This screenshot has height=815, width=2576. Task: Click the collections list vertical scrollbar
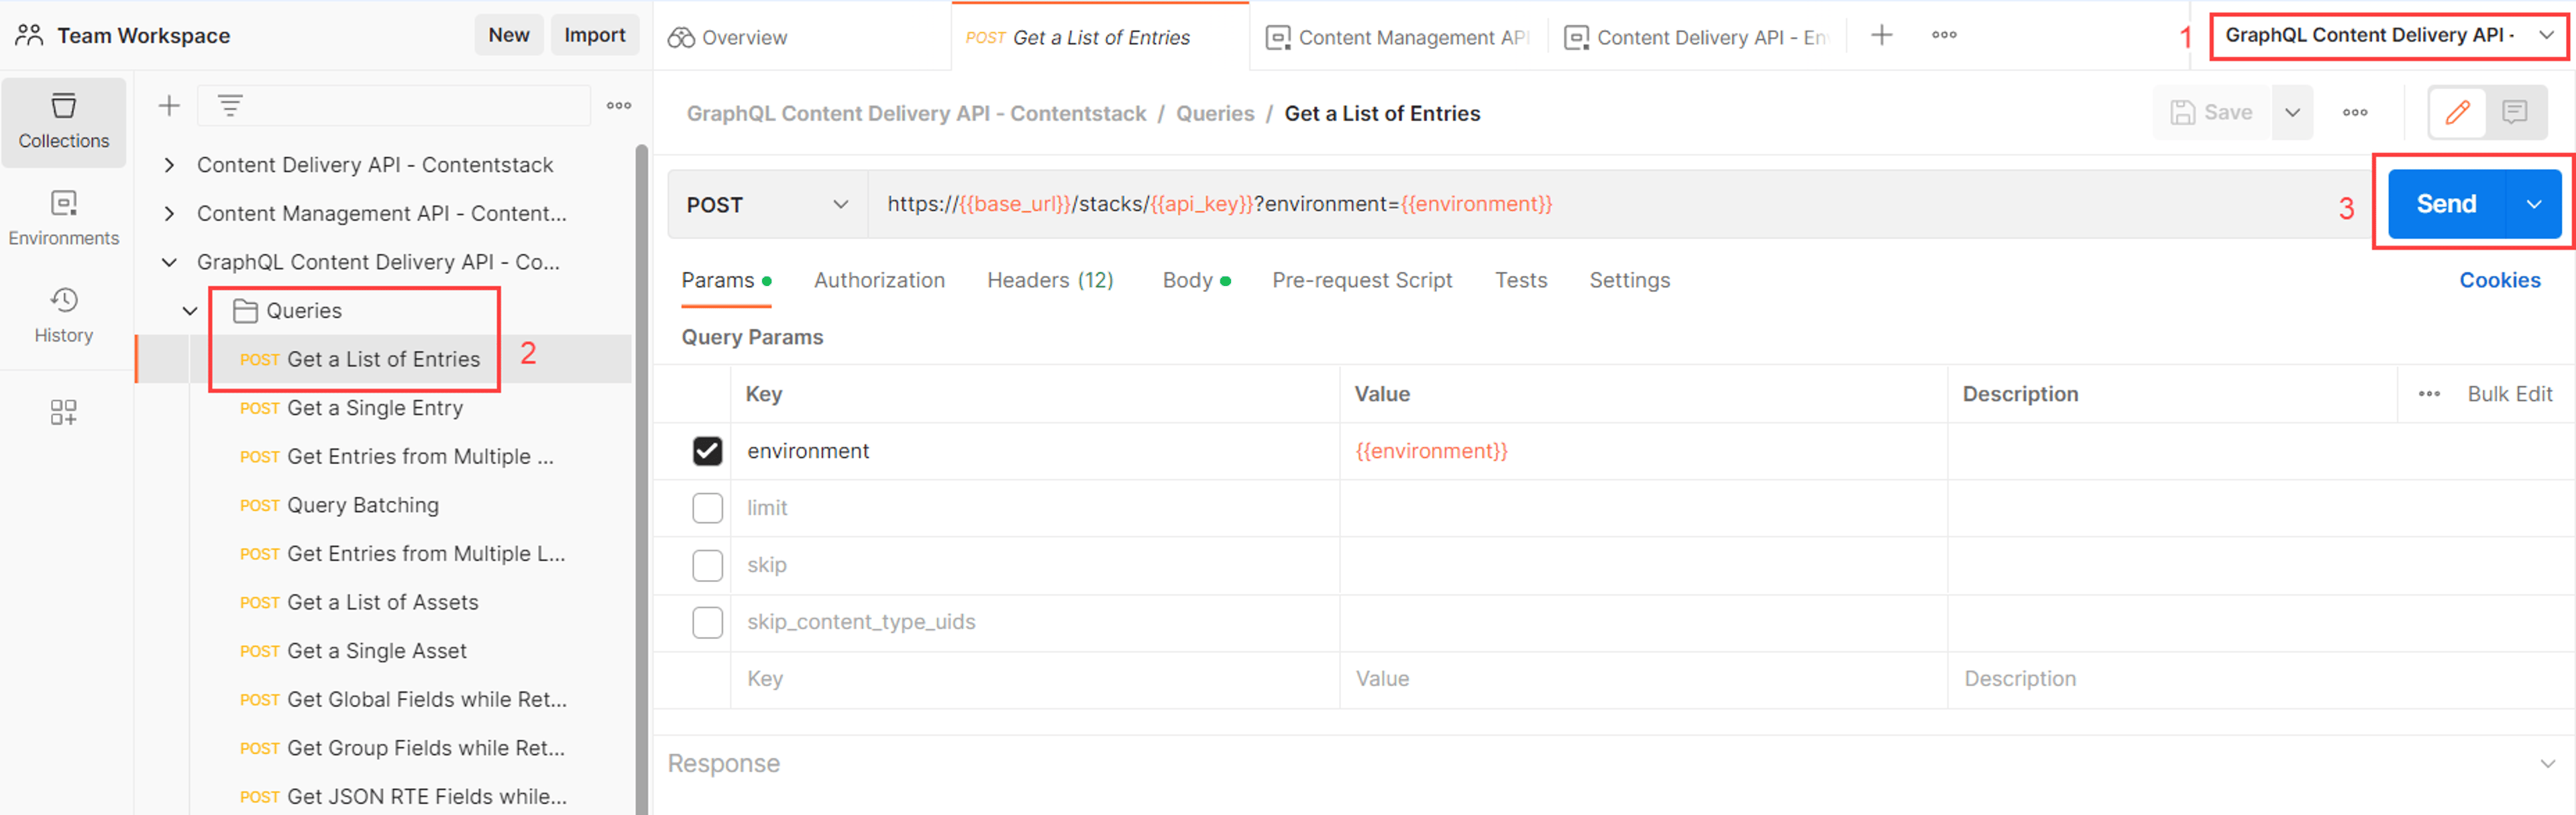(641, 479)
